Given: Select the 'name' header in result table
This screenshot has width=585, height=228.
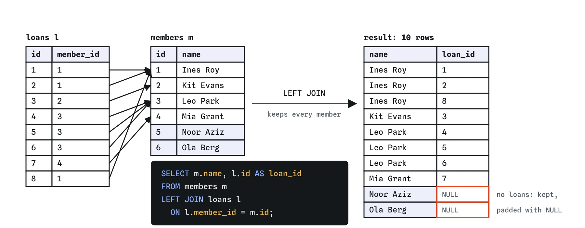Looking at the screenshot, I should tap(400, 54).
